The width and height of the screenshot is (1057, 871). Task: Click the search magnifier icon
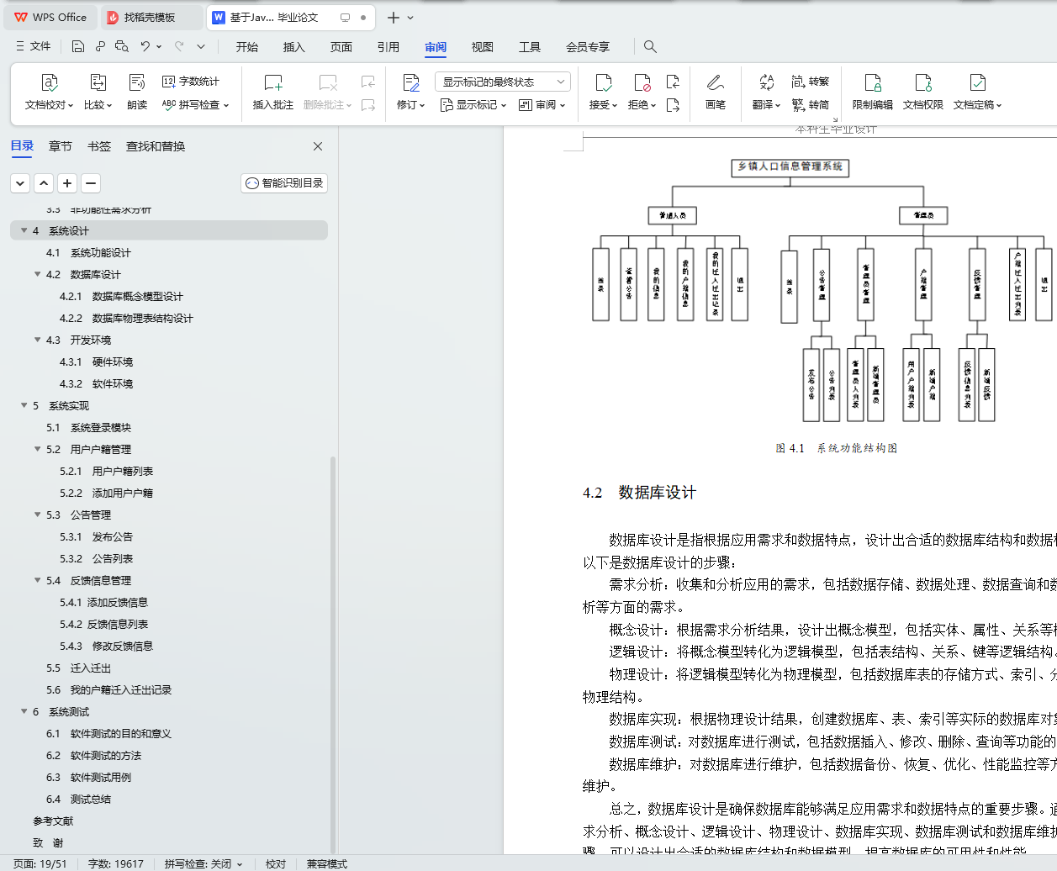[x=650, y=46]
